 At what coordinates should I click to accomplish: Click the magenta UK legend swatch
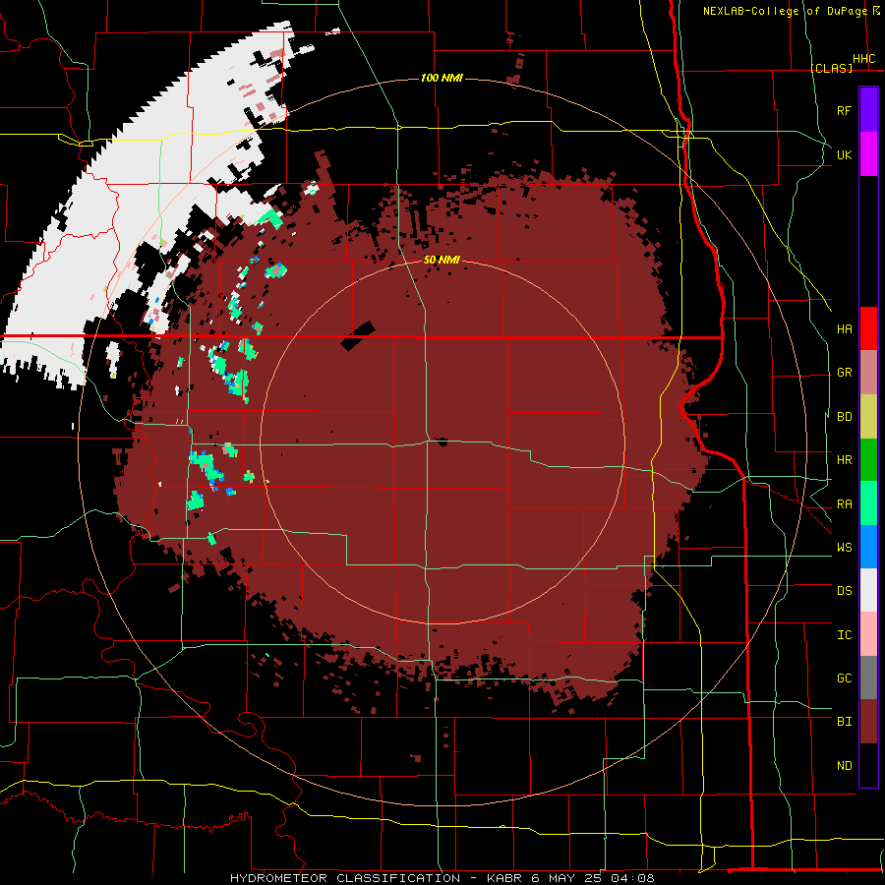click(x=868, y=154)
